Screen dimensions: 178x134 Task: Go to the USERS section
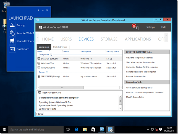click(x=66, y=39)
